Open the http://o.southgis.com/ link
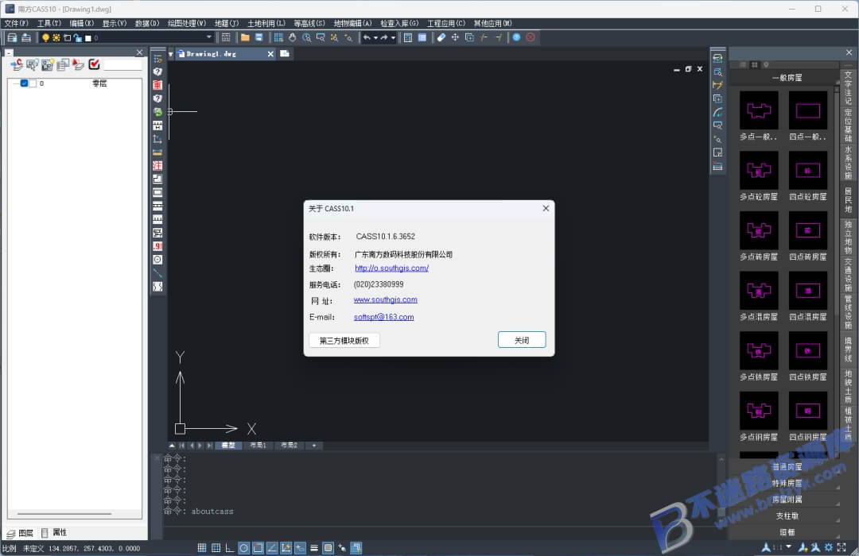 (391, 268)
